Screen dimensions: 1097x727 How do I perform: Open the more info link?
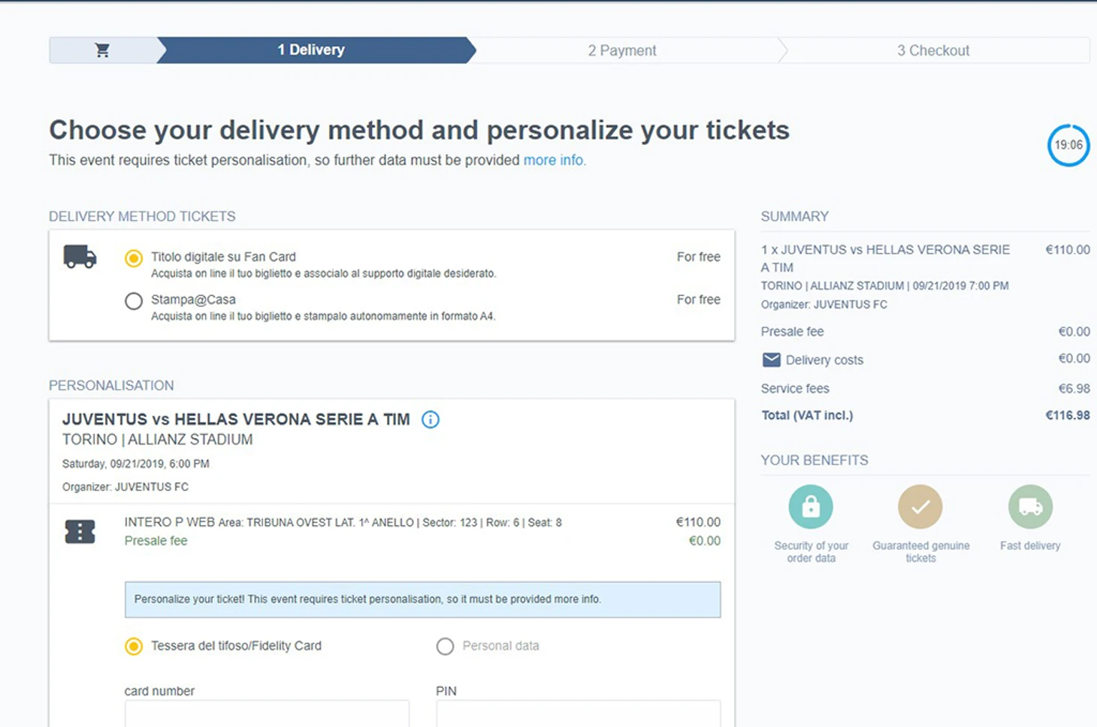point(555,160)
